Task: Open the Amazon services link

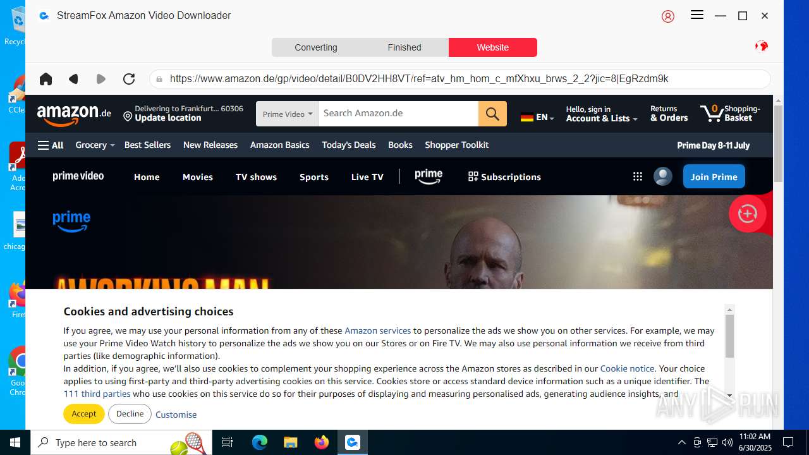Action: coord(377,331)
